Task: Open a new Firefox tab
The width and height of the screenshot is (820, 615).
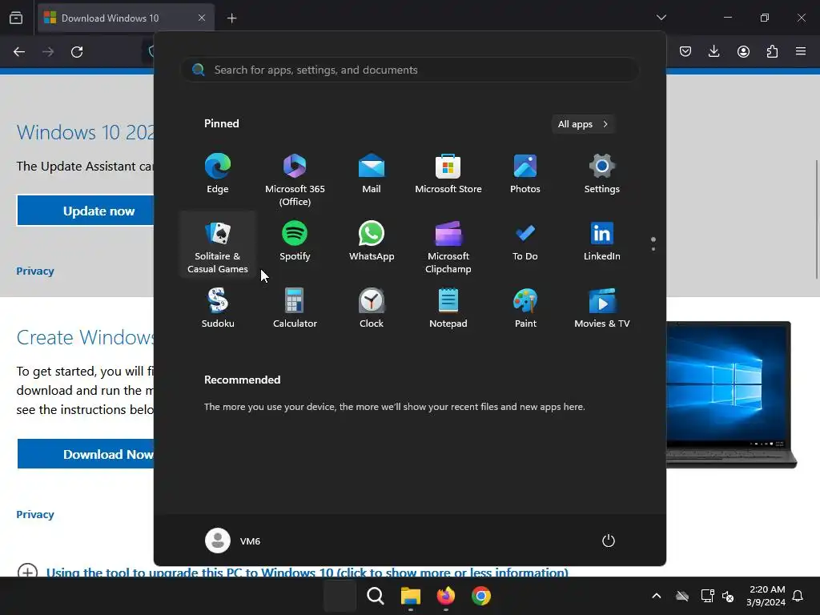Action: coord(231,18)
